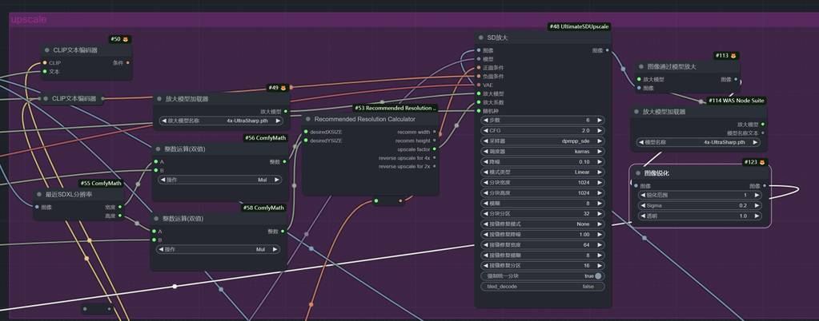Increase 步数 value with its right arrow
The image size is (819, 321).
pyautogui.click(x=600, y=119)
